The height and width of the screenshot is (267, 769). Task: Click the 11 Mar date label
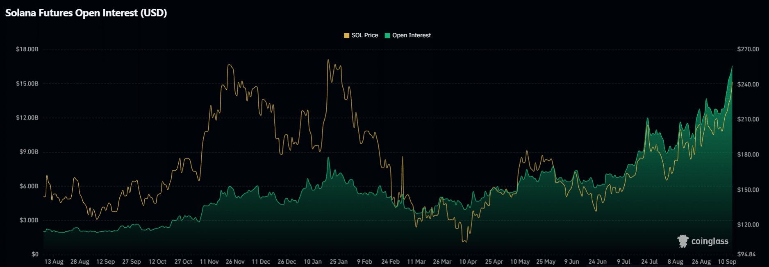[416, 262]
